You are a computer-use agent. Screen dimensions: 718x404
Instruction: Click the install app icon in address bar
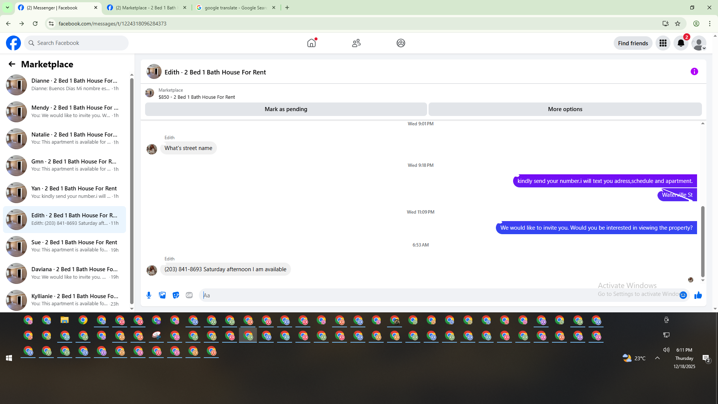pyautogui.click(x=666, y=24)
